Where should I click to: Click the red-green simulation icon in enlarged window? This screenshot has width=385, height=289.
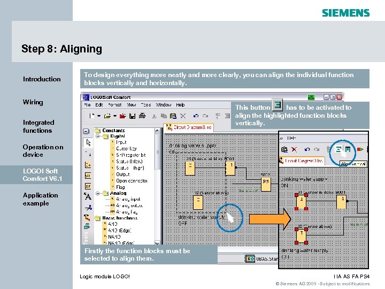click(x=360, y=149)
